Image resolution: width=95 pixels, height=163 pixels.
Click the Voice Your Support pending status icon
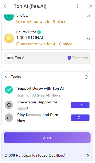point(9,105)
